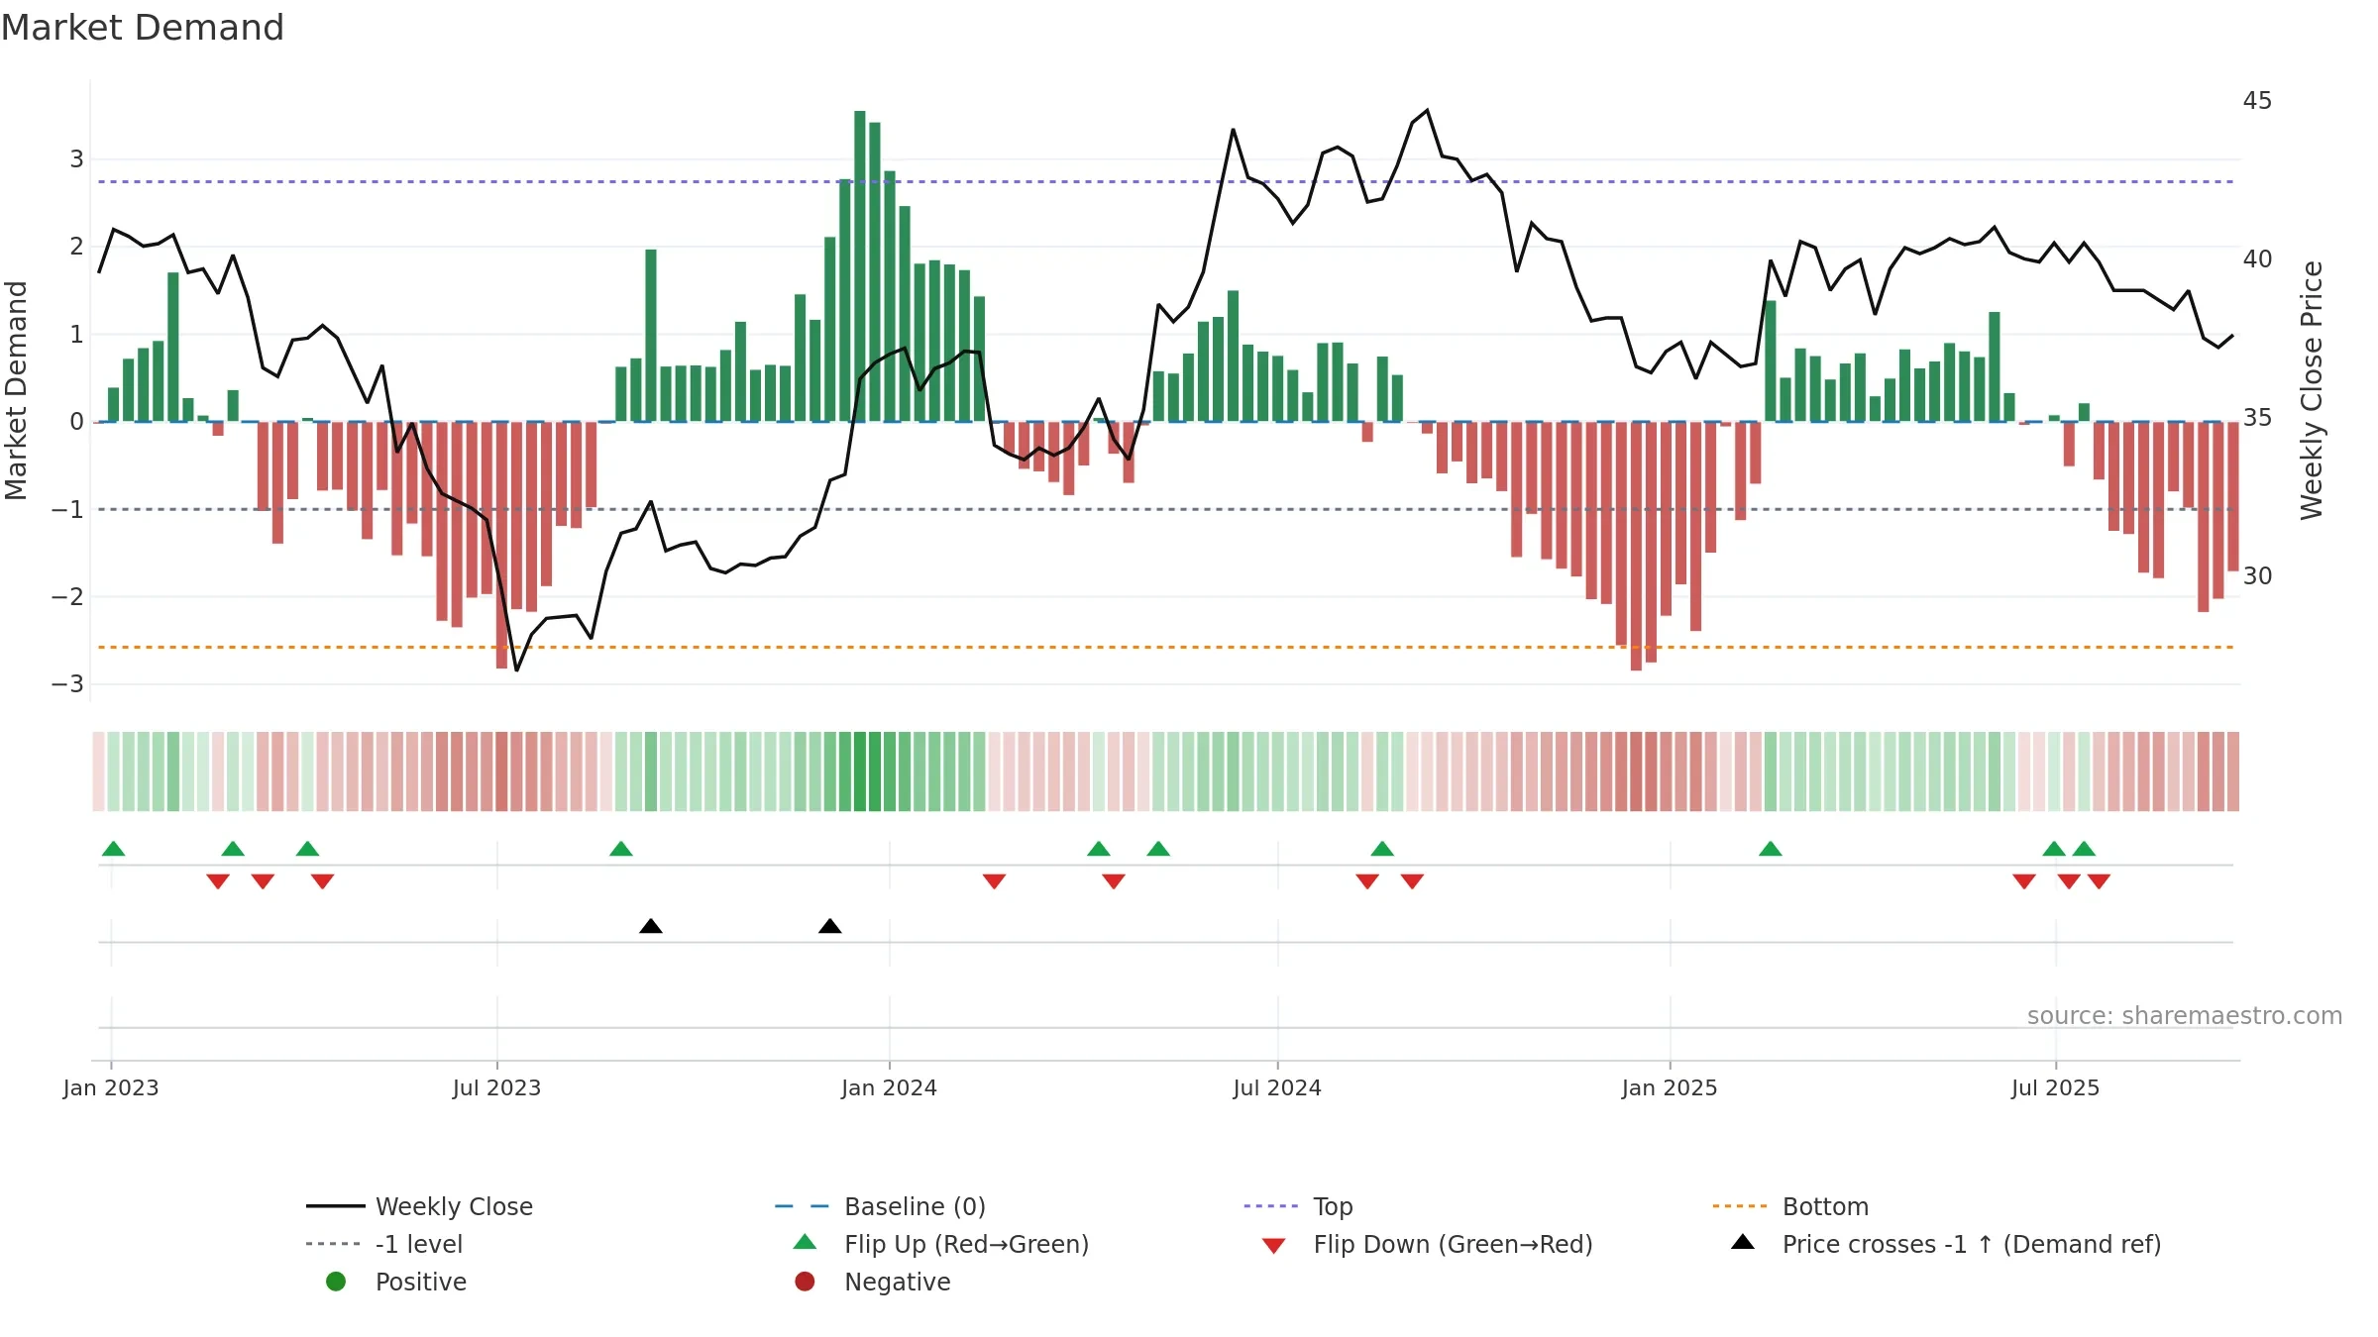The height and width of the screenshot is (1337, 2378).
Task: Click the 35 tick on the price axis
Action: coord(2258,418)
